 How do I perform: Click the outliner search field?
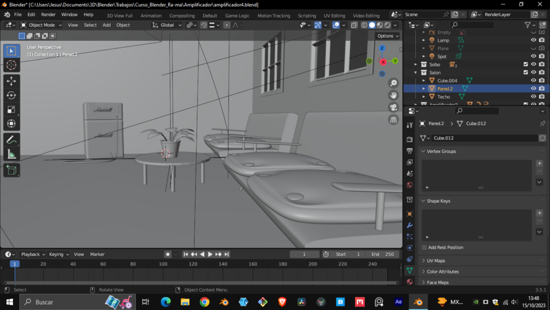coord(472,25)
